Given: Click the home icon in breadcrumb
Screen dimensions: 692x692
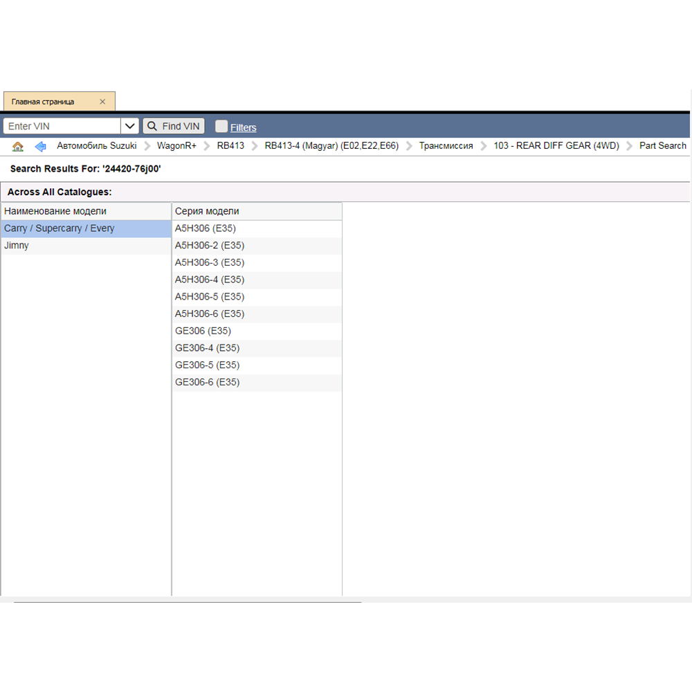Looking at the screenshot, I should [18, 146].
